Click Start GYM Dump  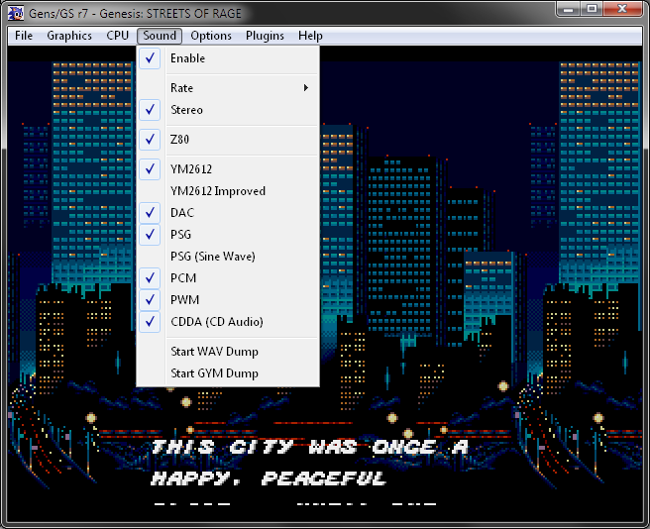click(x=214, y=373)
